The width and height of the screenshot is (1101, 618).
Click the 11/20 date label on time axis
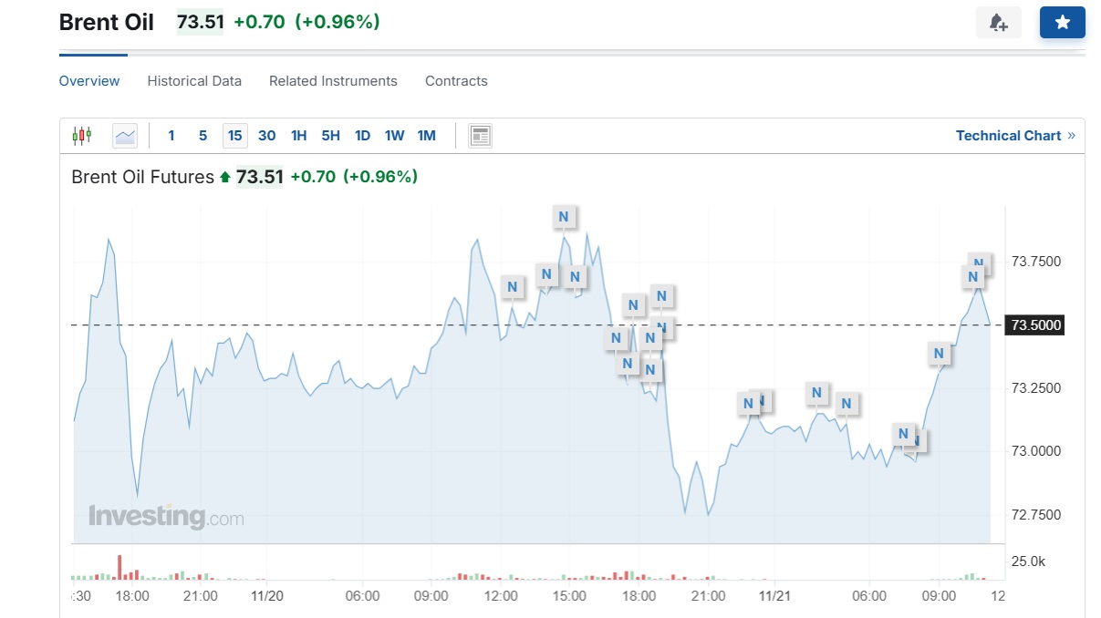point(267,596)
